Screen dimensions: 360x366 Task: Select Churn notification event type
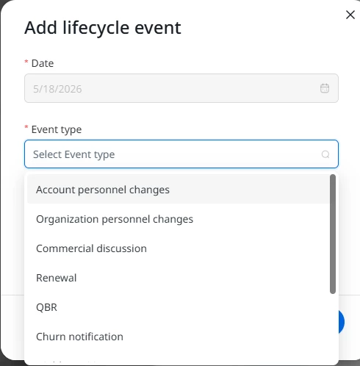pos(178,337)
